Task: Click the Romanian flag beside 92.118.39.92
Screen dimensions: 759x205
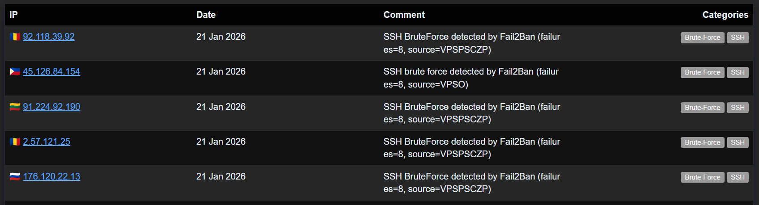Action: point(15,37)
